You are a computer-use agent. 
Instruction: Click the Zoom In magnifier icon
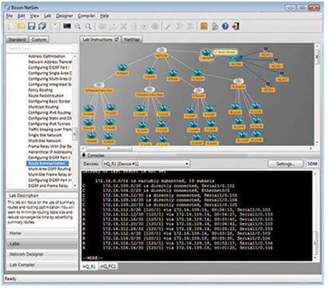click(x=77, y=26)
